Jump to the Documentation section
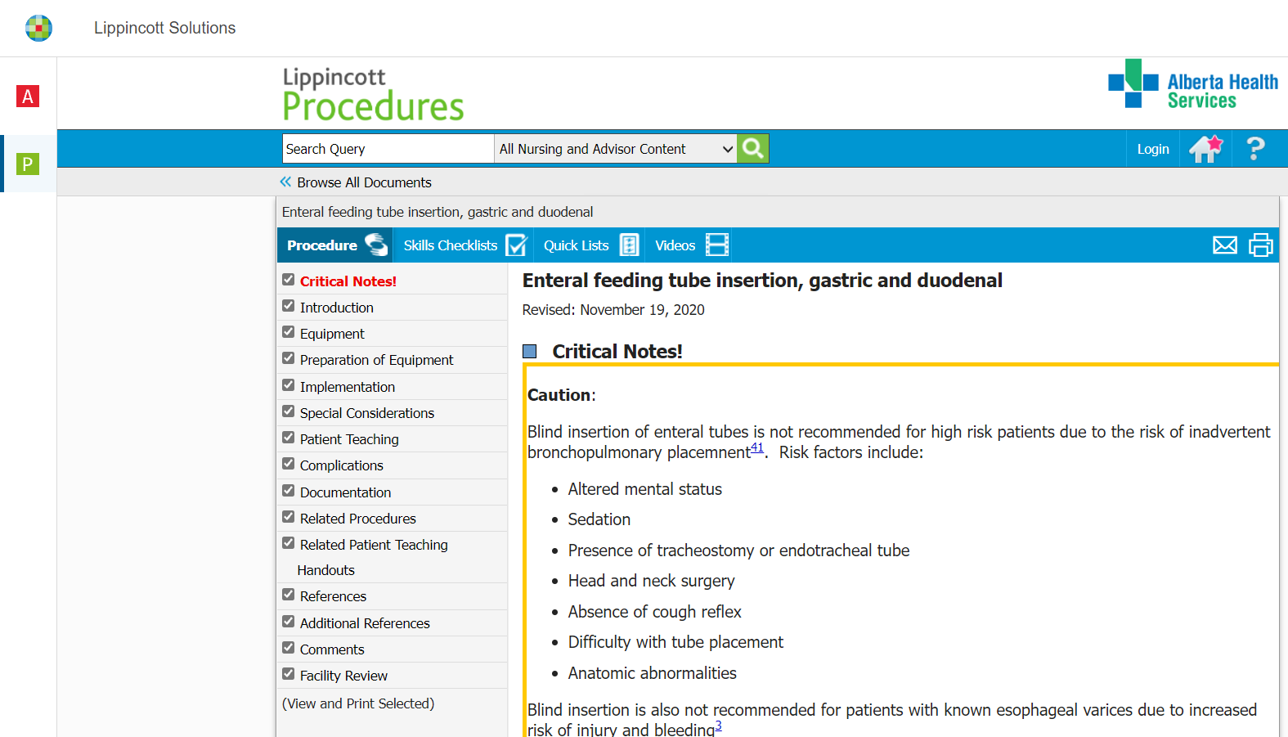This screenshot has height=737, width=1288. pos(346,492)
